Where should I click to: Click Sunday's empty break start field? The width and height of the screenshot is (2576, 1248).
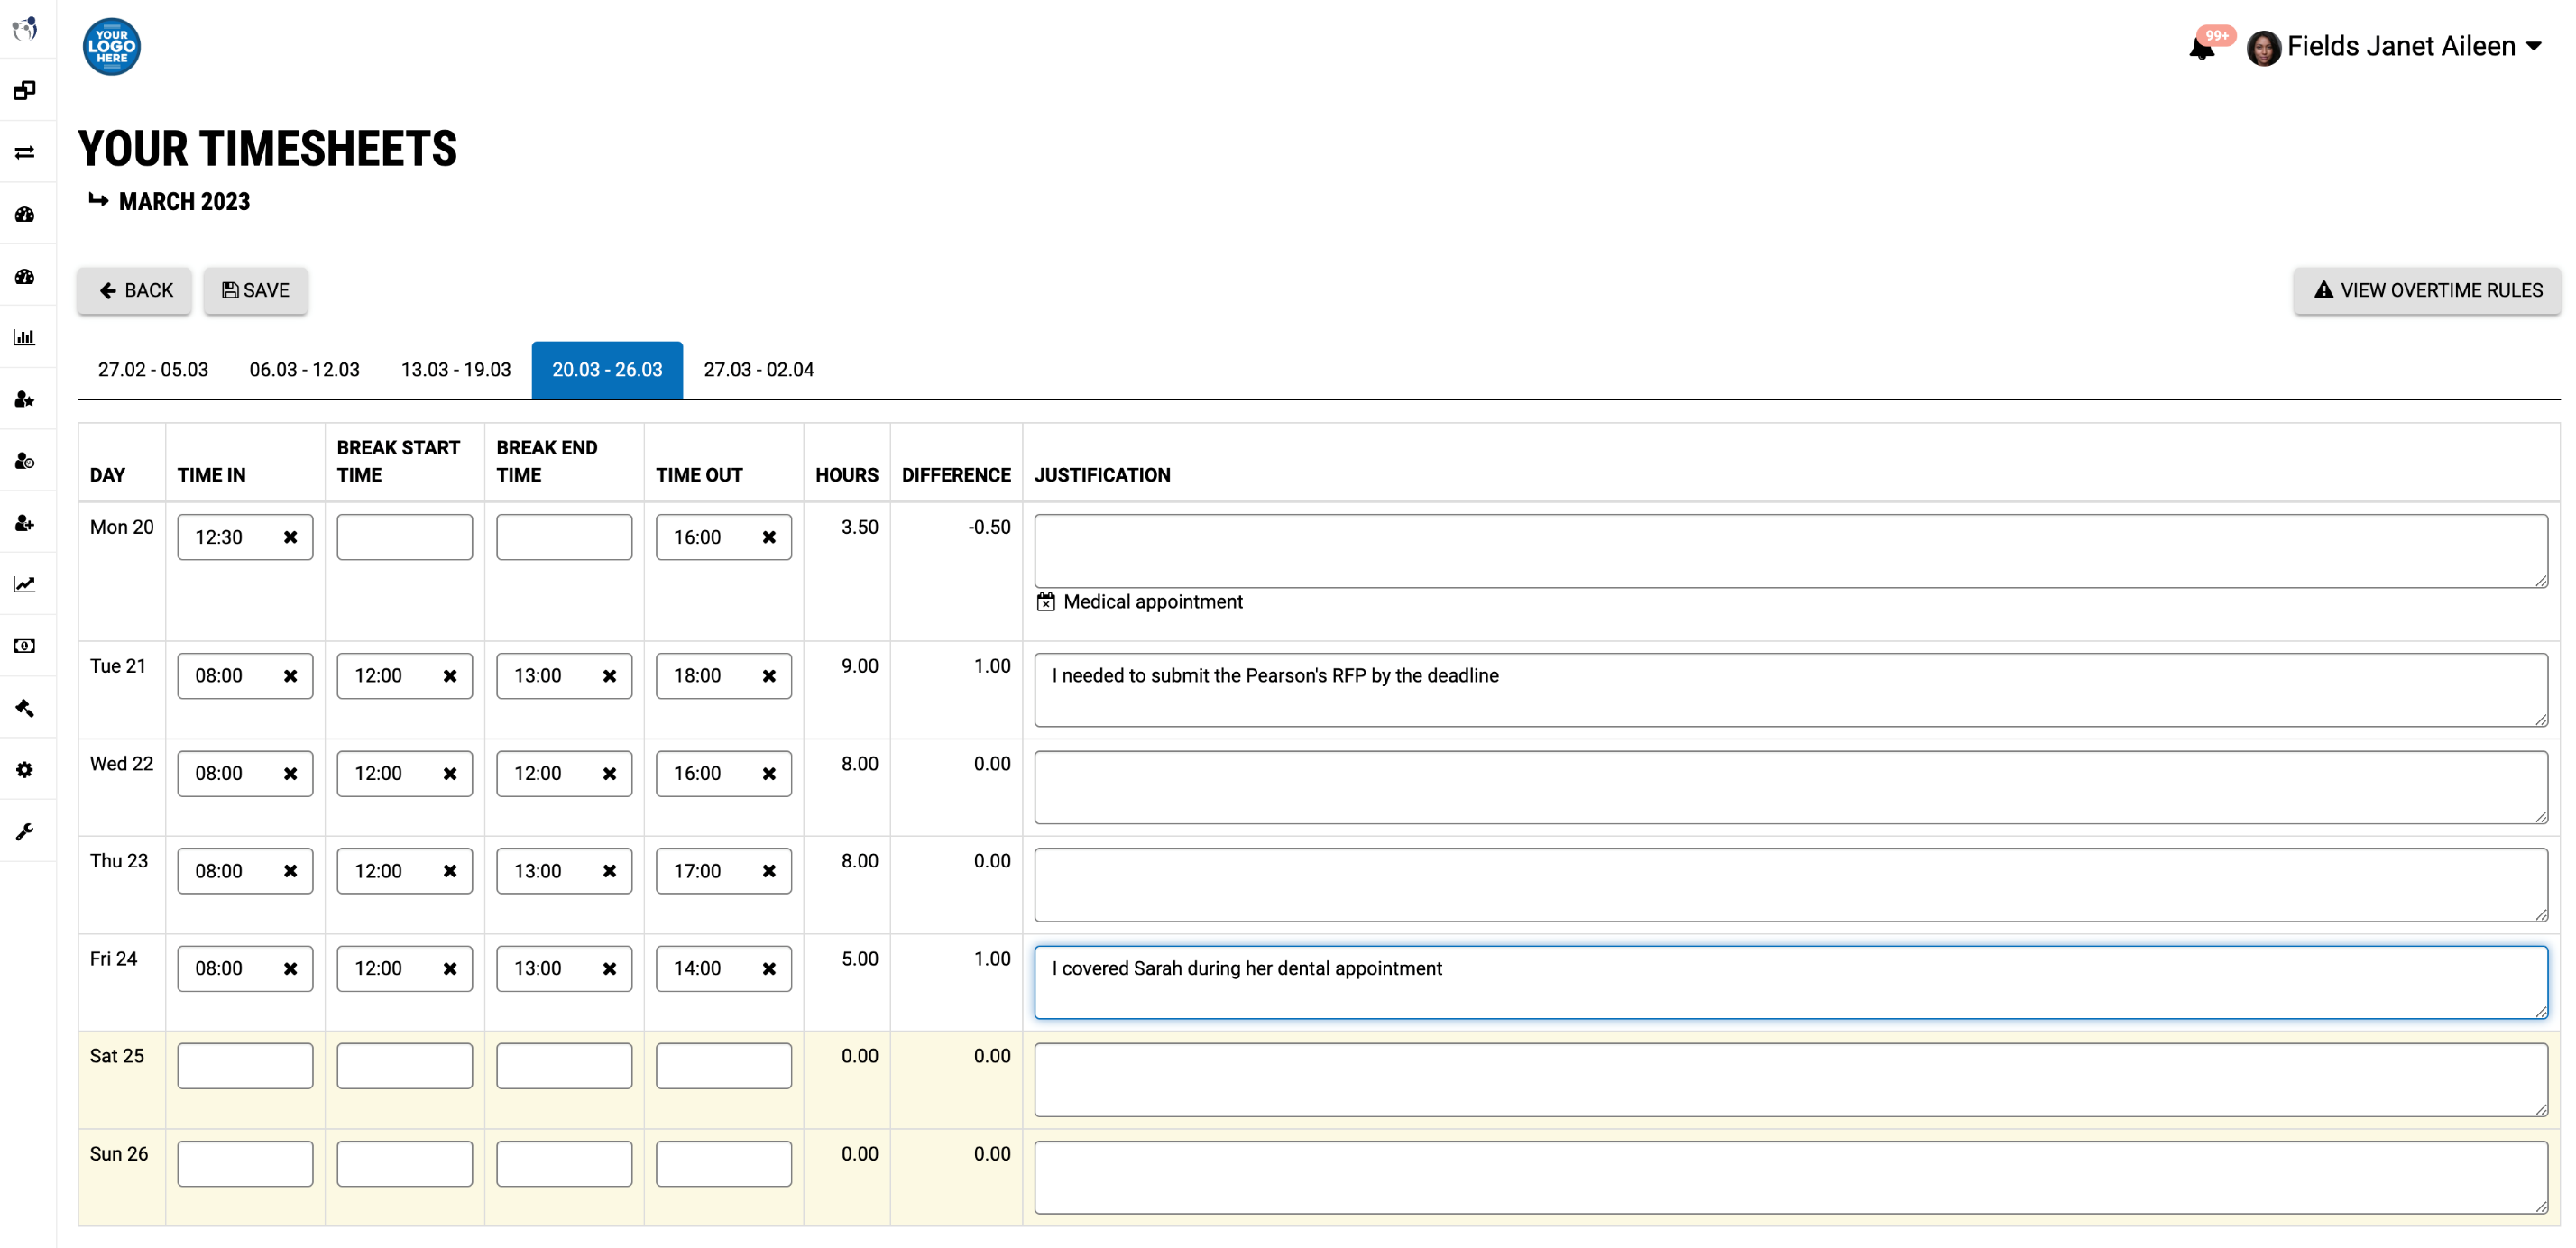point(405,1164)
